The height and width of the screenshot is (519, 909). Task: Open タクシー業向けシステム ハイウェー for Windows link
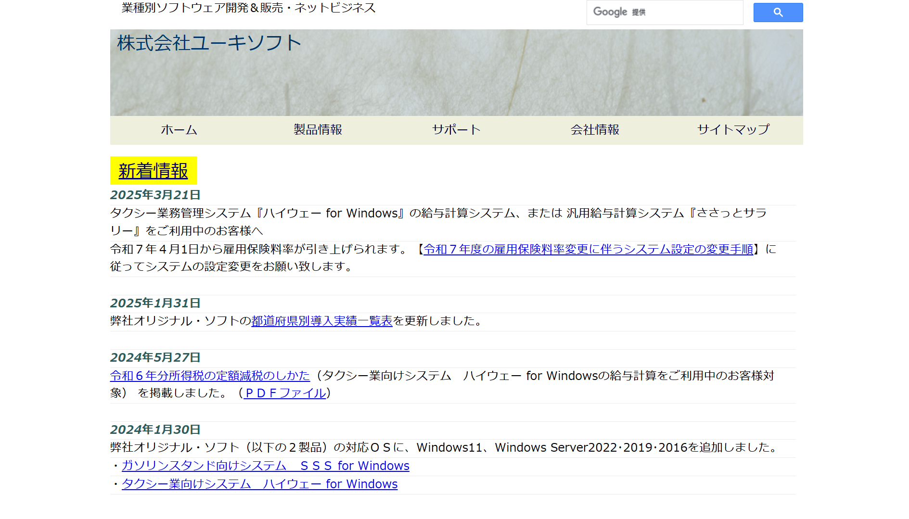tap(260, 484)
